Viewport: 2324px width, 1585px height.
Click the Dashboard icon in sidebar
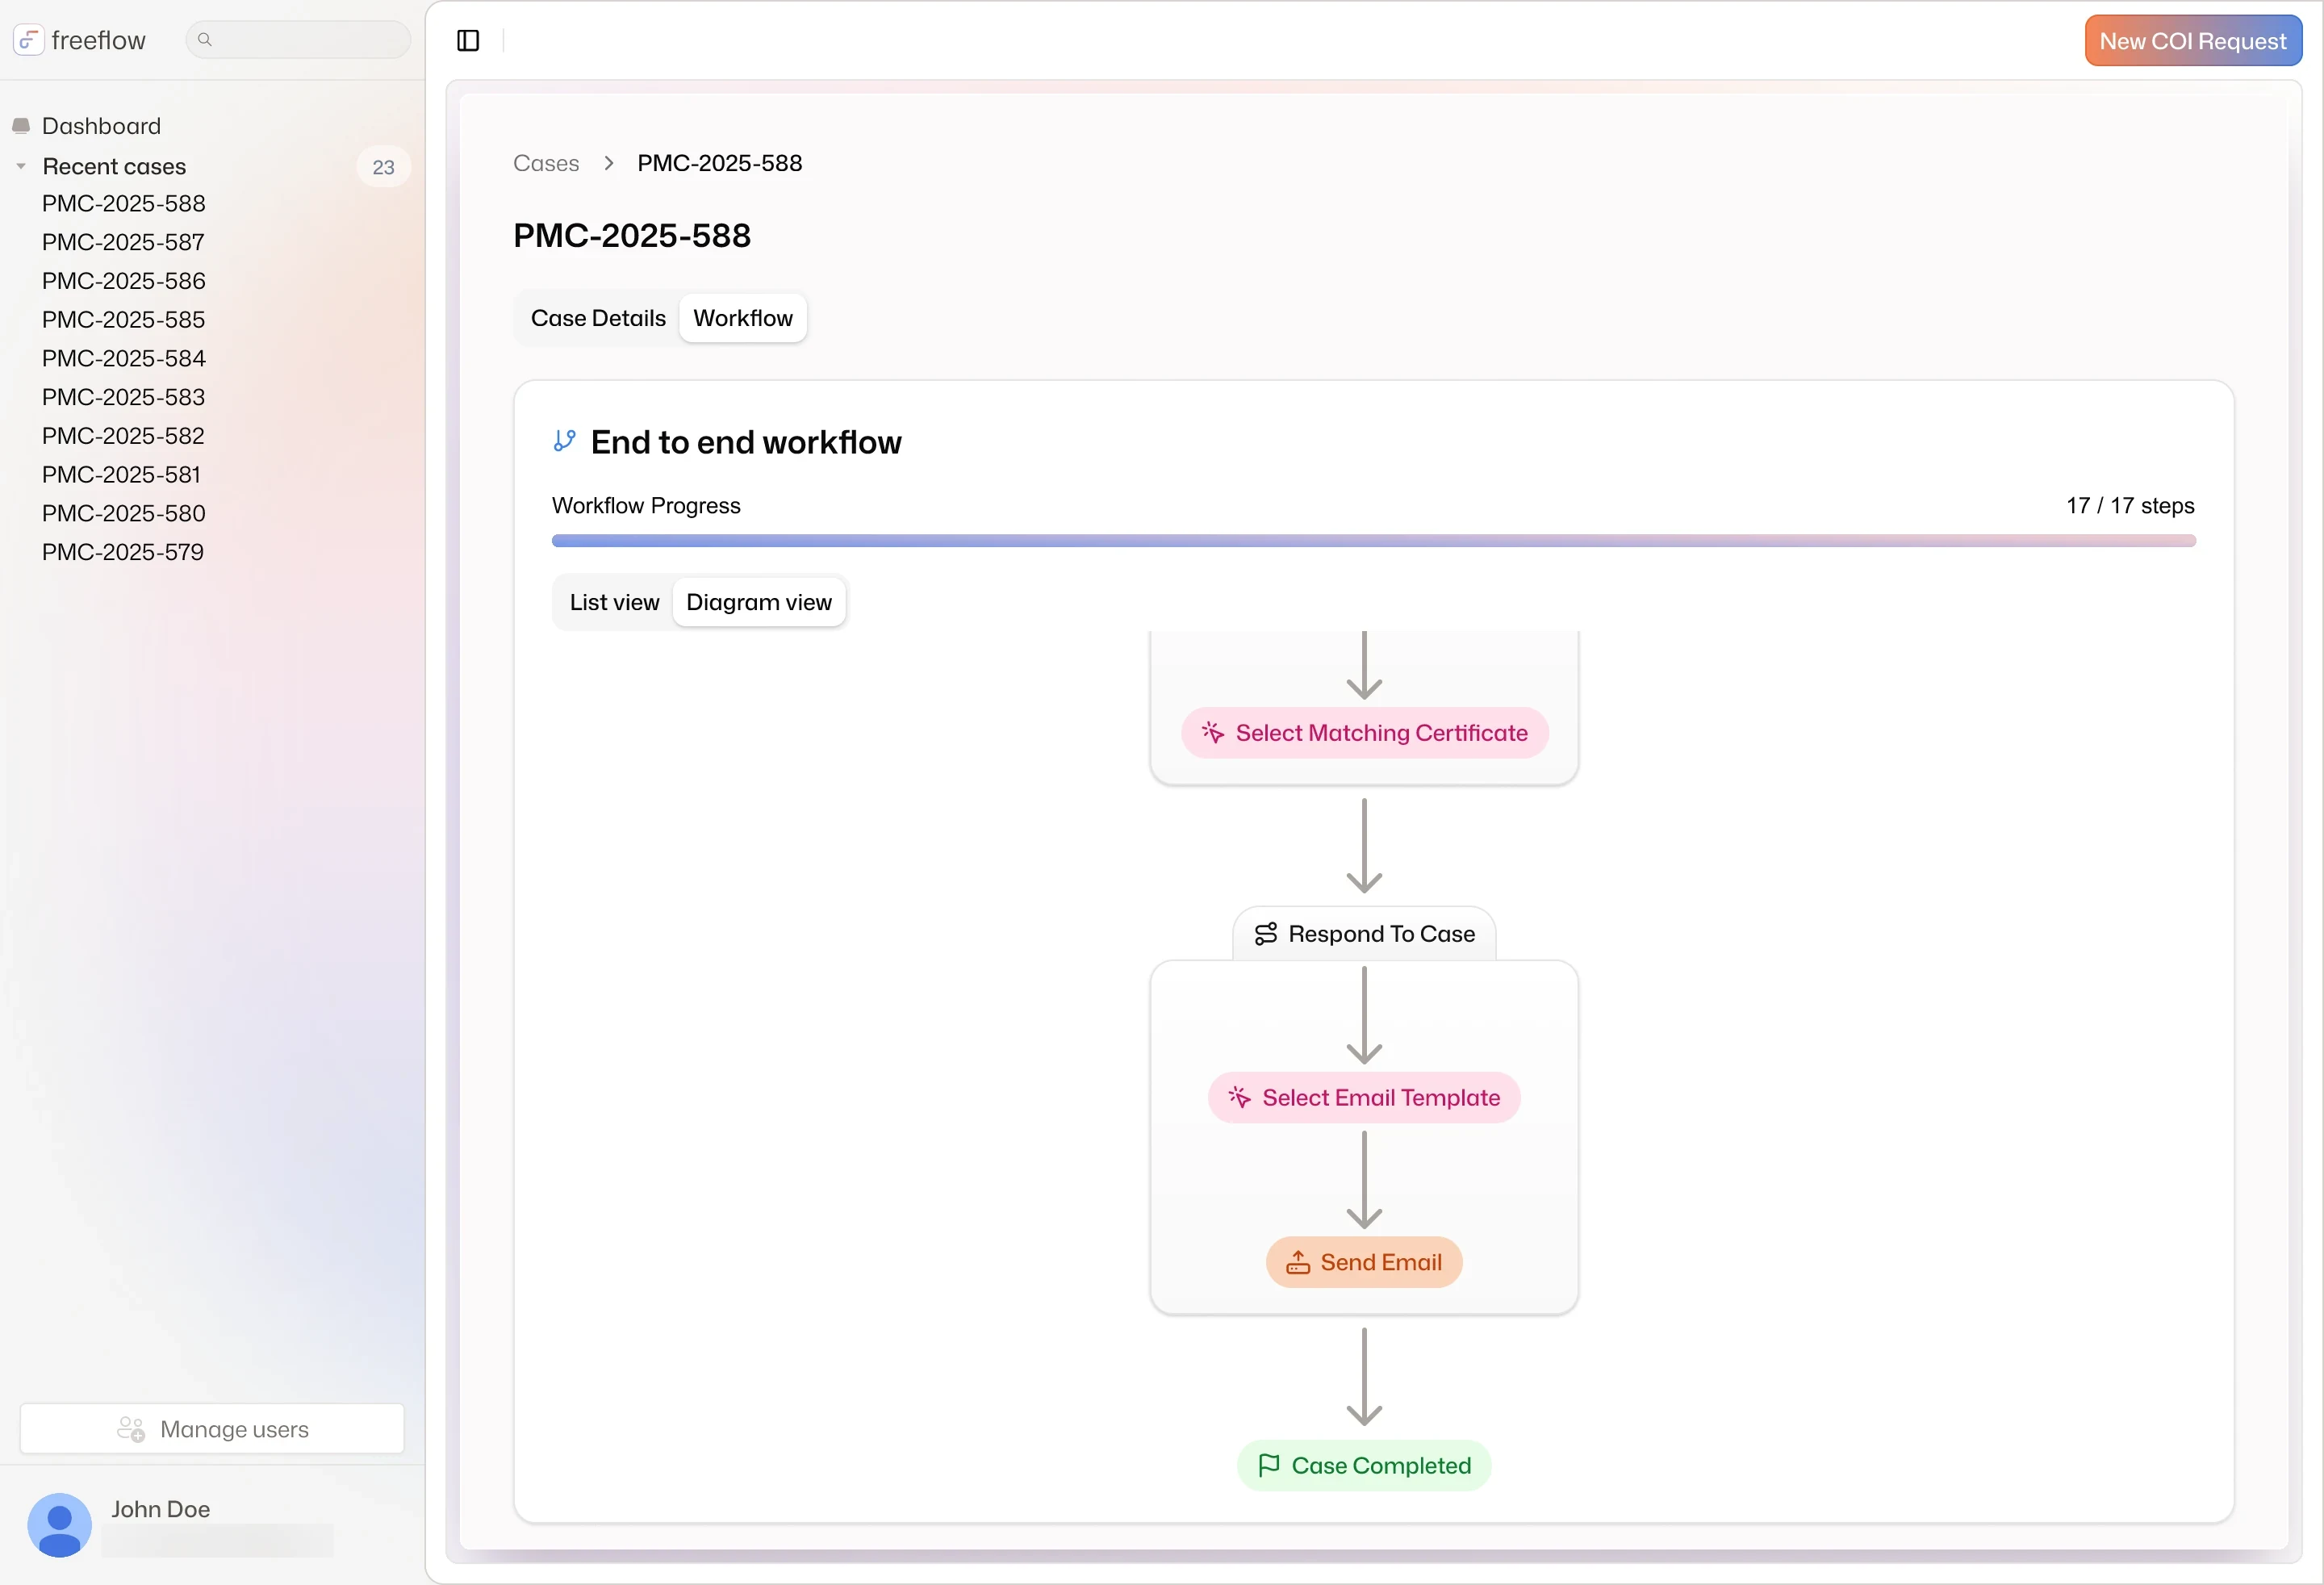(x=21, y=126)
